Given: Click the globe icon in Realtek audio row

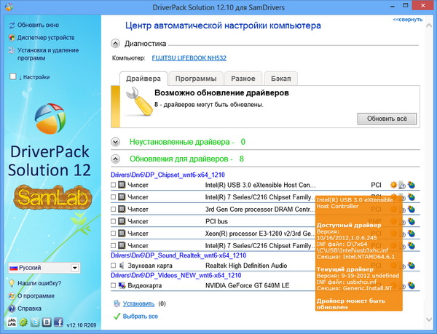Looking at the screenshot, I should click(x=411, y=266).
